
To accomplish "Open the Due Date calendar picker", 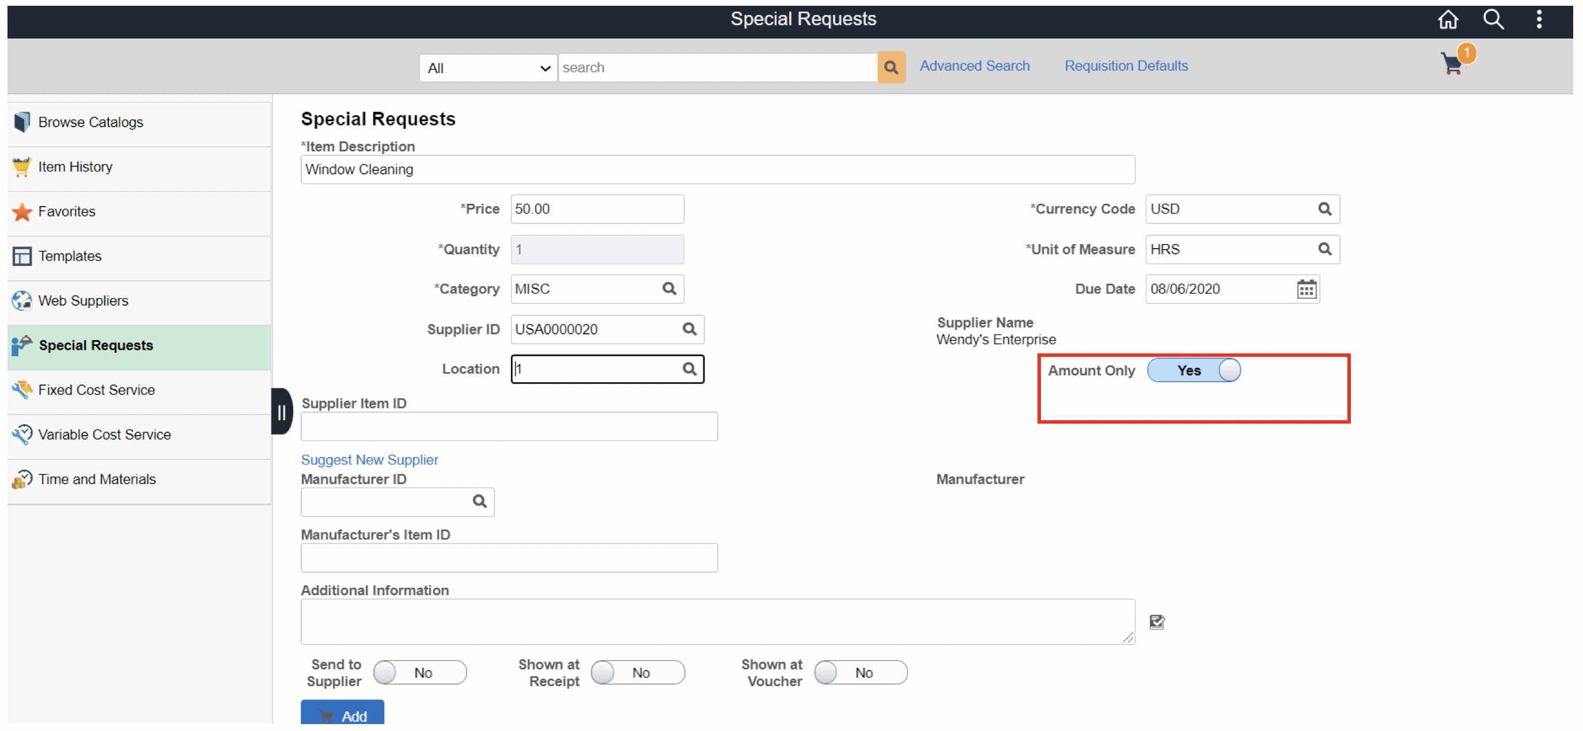I will coord(1306,289).
